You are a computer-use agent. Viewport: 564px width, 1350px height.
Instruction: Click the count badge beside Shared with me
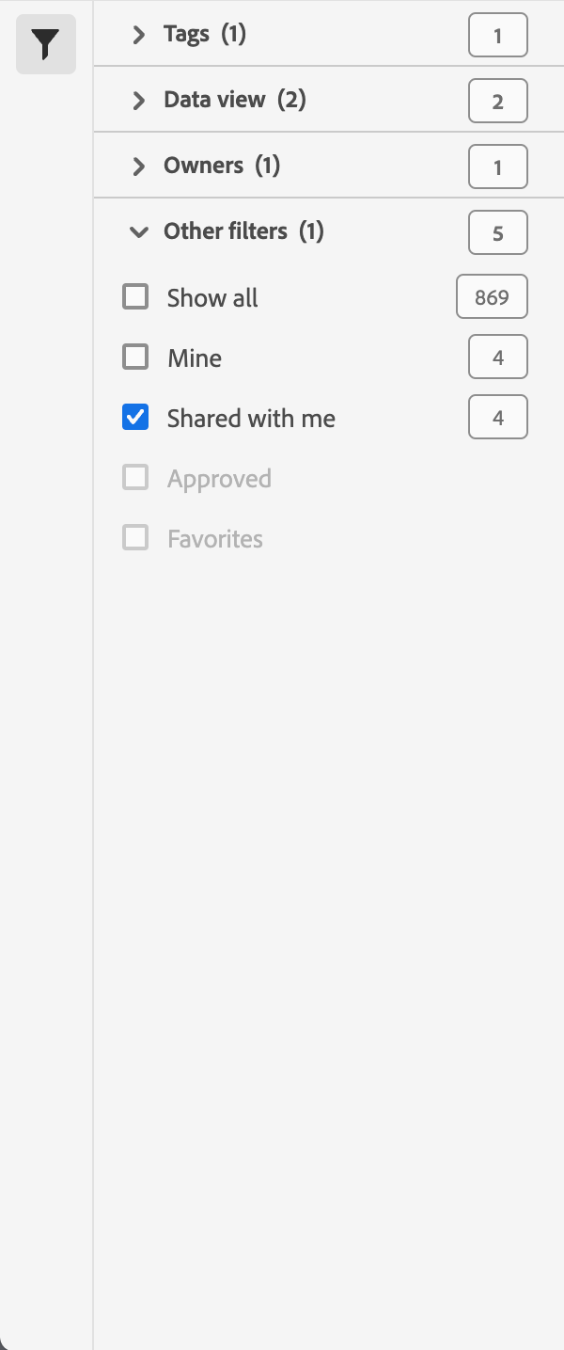498,418
